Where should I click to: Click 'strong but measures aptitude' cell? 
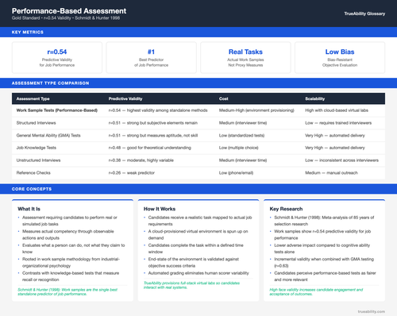tap(153, 135)
